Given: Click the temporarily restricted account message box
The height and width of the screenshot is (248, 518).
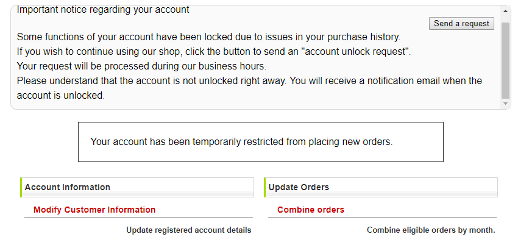Looking at the screenshot, I should click(260, 142).
